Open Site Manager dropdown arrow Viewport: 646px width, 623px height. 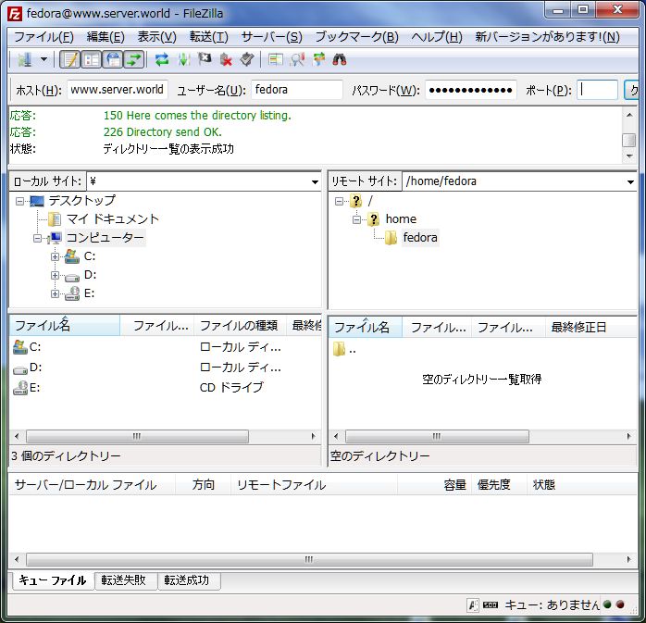pos(43,60)
